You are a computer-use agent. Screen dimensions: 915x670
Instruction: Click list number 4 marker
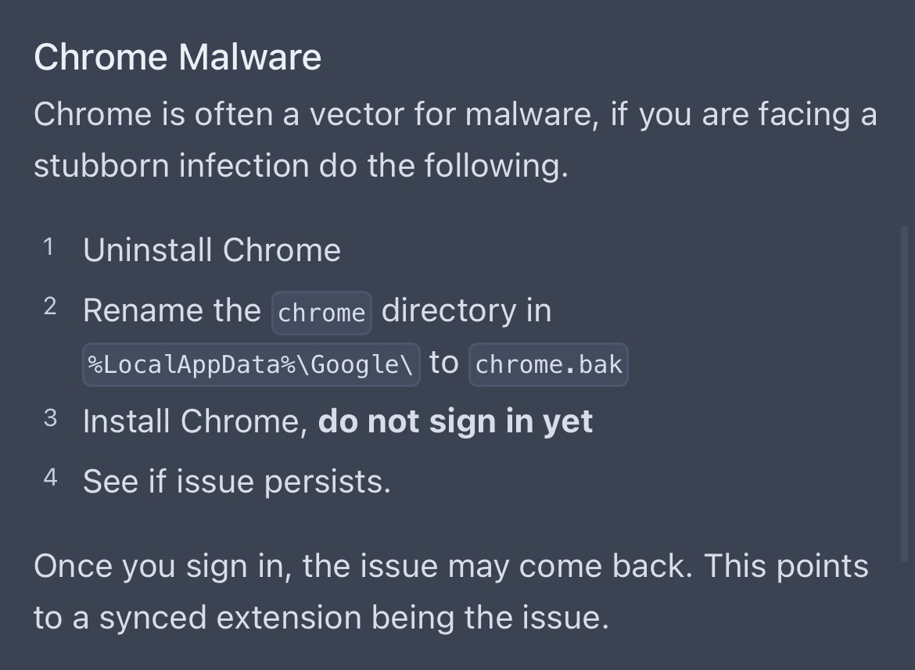(x=50, y=478)
